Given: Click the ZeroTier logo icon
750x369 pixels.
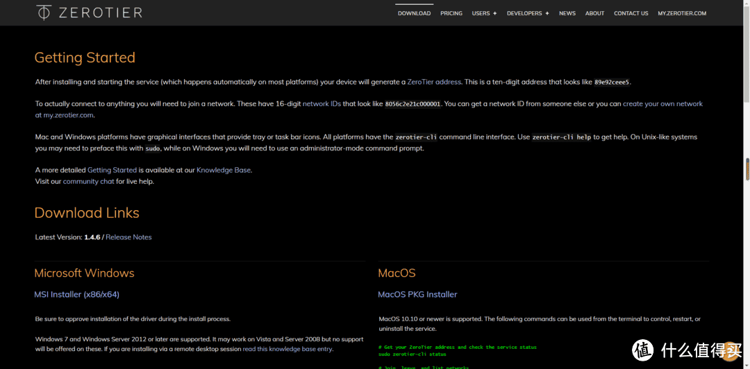Looking at the screenshot, I should (44, 12).
